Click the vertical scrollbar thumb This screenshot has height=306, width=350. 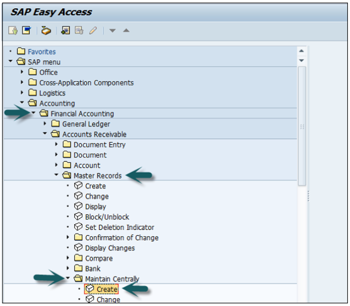(x=302, y=126)
